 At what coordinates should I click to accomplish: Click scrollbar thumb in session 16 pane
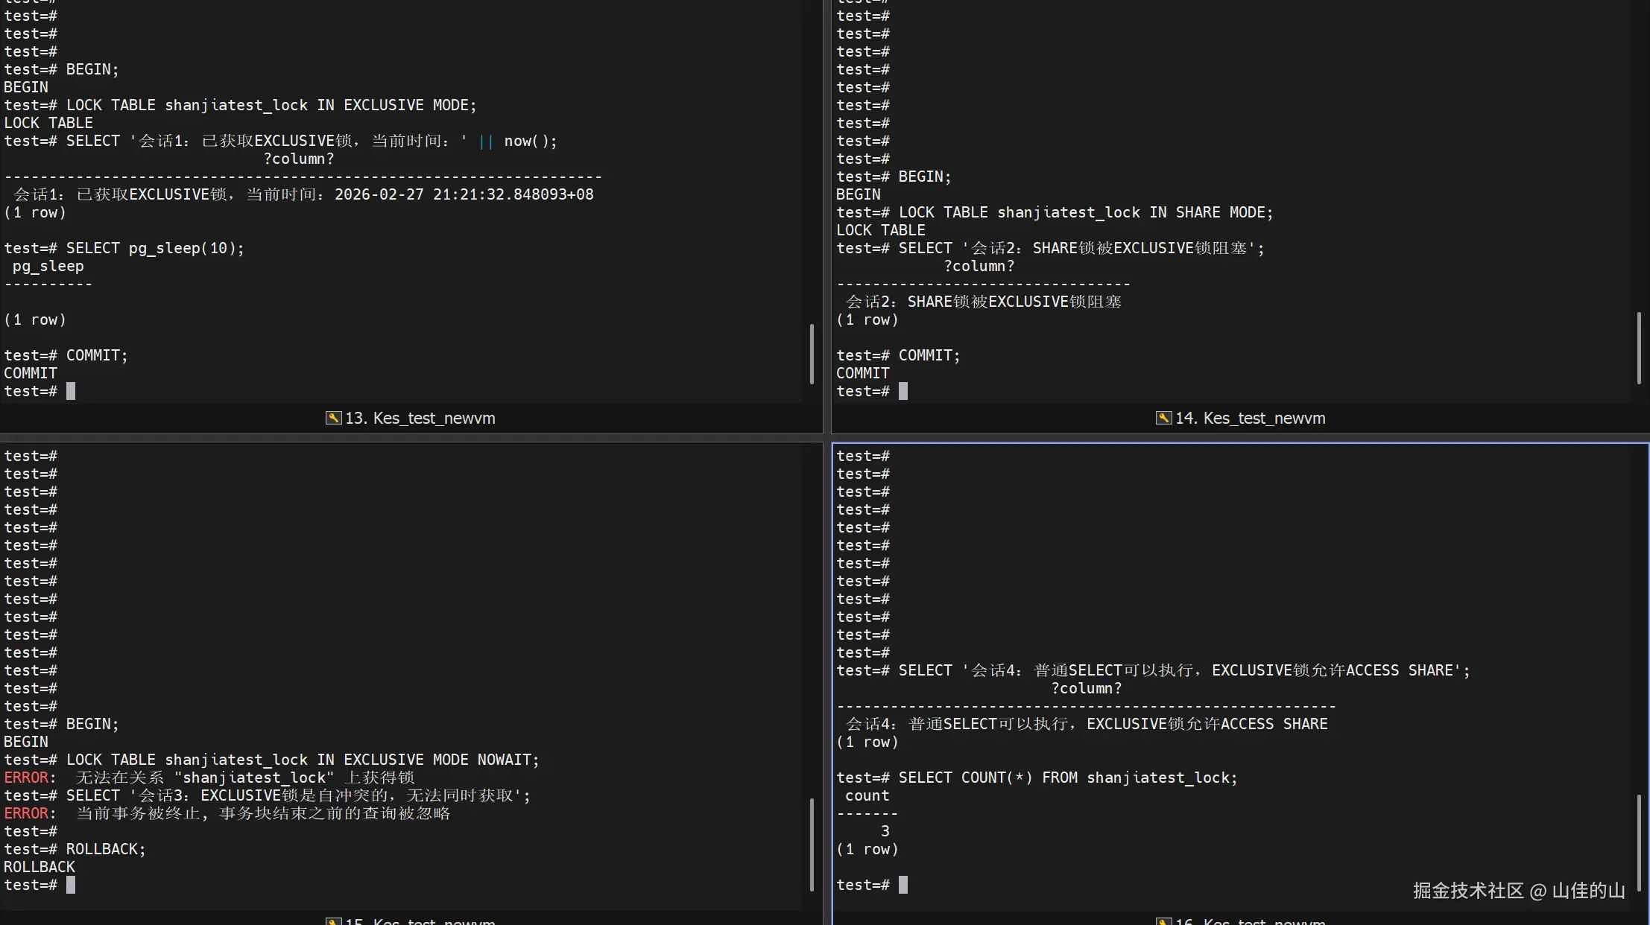point(1638,842)
